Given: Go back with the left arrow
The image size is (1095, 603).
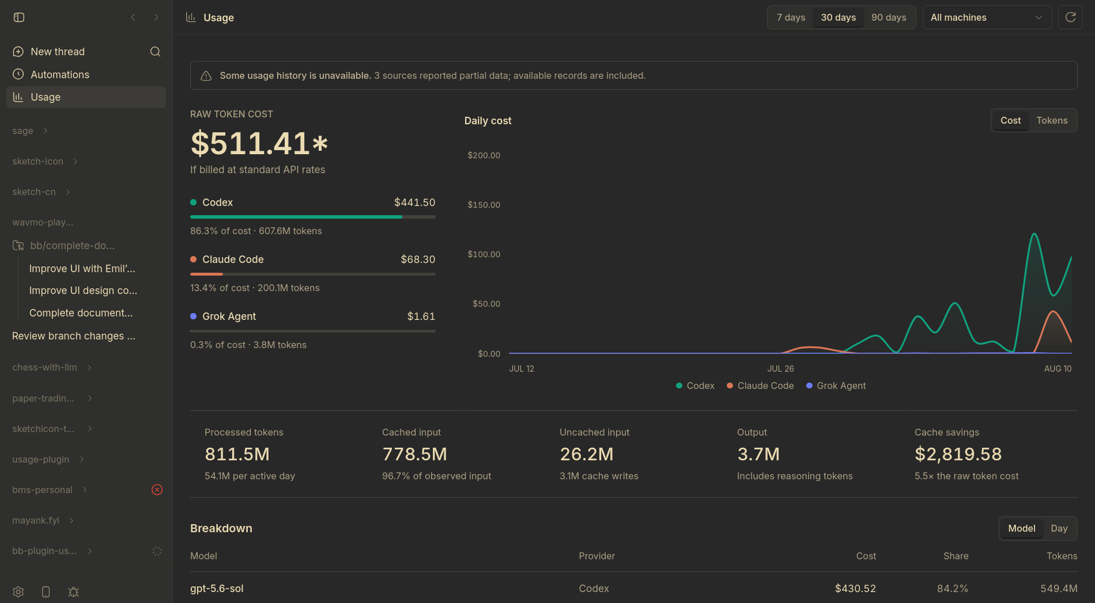Looking at the screenshot, I should pos(133,17).
